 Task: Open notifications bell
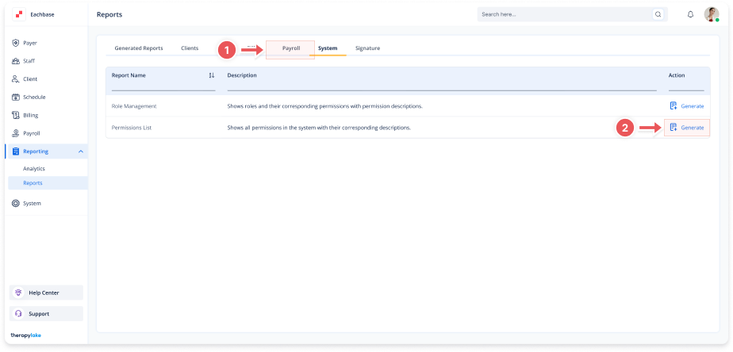[690, 14]
